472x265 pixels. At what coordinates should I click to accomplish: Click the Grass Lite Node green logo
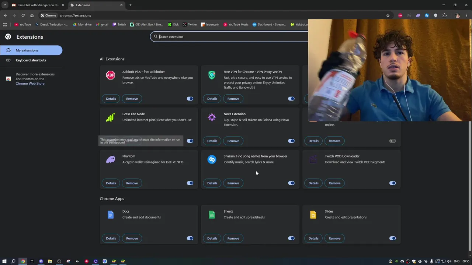(x=111, y=117)
